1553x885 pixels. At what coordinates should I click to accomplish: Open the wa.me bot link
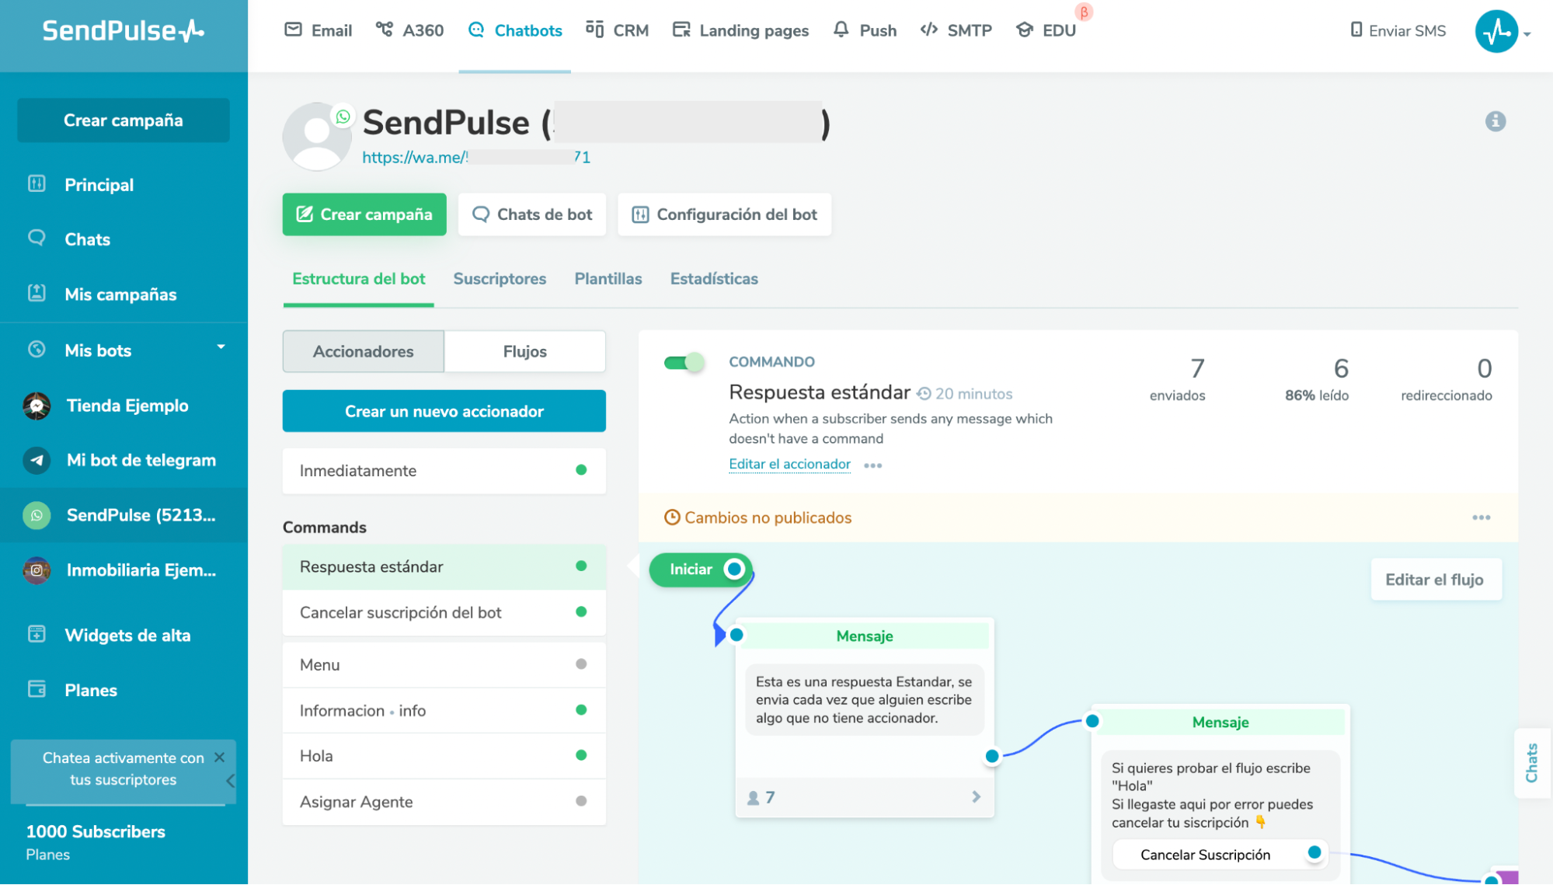476,157
